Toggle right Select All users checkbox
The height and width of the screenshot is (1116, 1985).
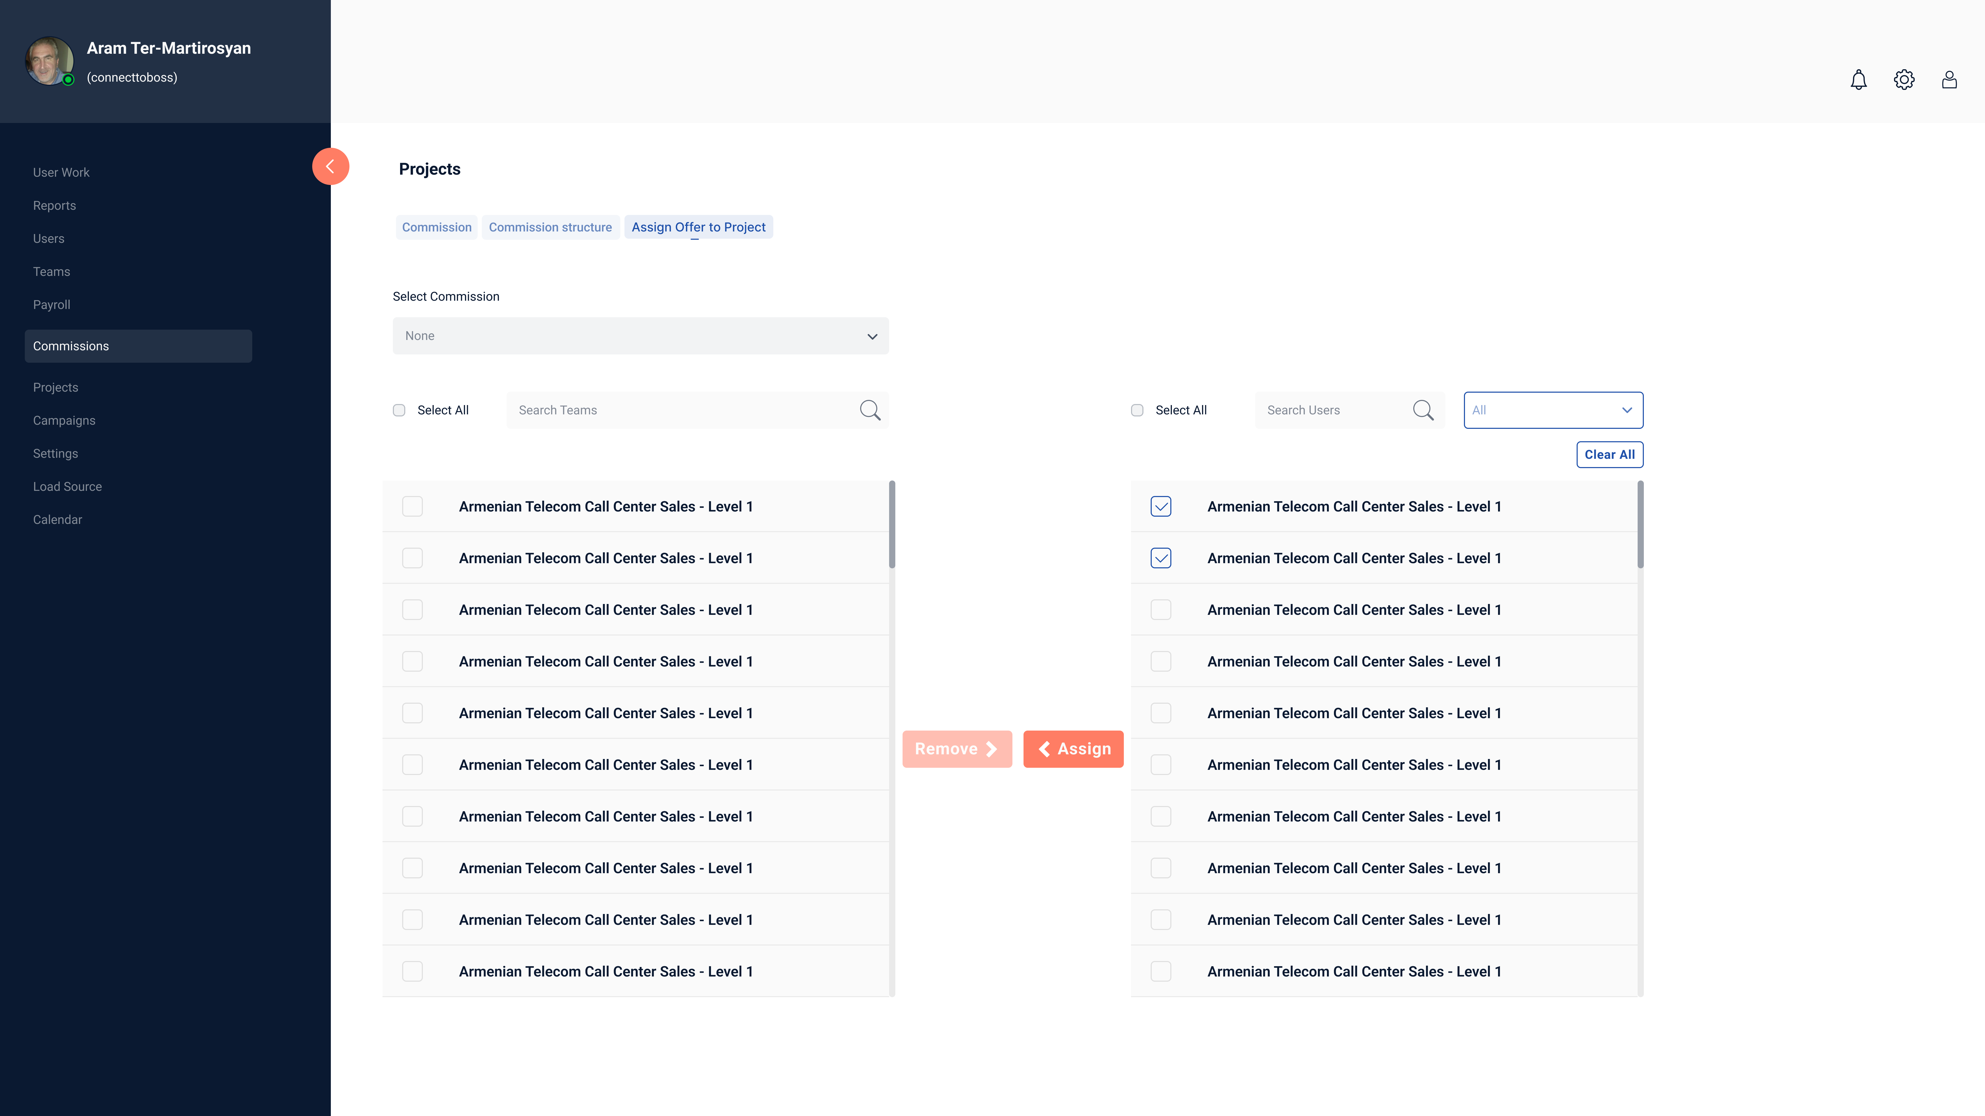pos(1137,410)
